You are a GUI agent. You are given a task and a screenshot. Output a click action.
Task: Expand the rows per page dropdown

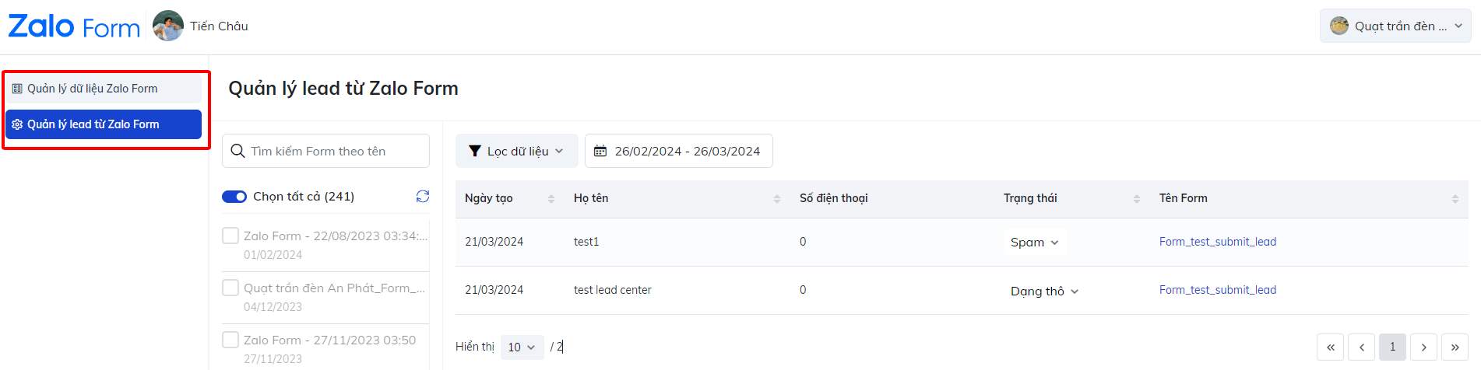pyautogui.click(x=522, y=347)
